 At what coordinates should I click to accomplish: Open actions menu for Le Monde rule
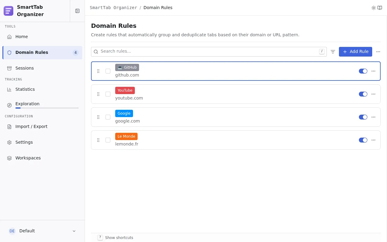[373, 140]
